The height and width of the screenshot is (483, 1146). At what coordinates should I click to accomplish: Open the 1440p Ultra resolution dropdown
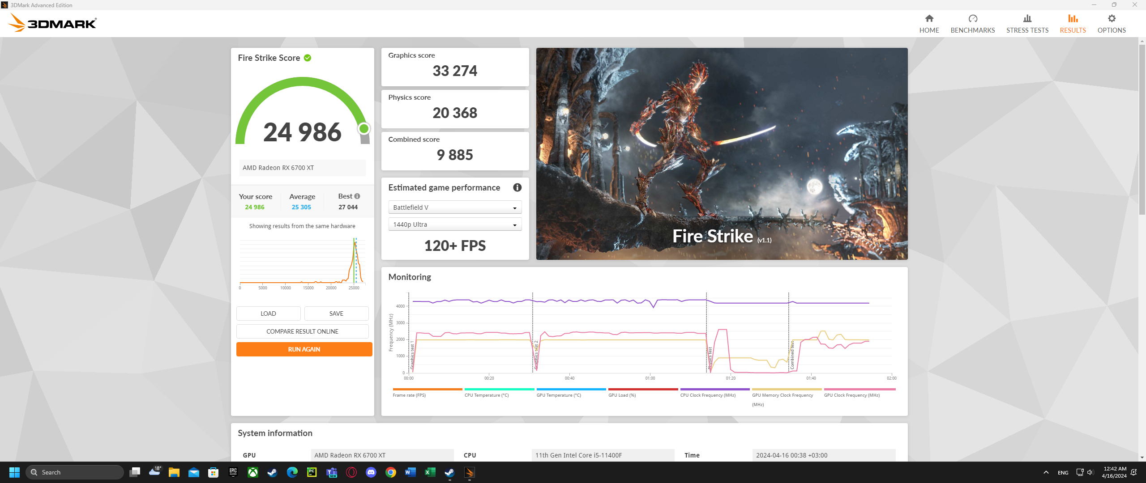(x=455, y=225)
